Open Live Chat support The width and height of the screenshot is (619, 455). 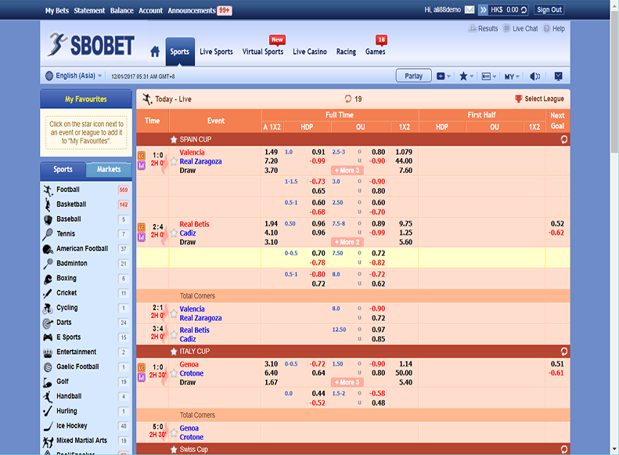click(520, 28)
